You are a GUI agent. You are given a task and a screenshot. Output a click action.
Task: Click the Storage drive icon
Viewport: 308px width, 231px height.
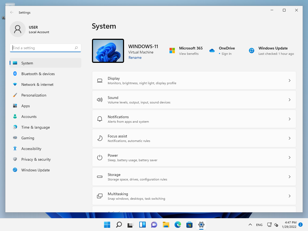tap(99, 177)
